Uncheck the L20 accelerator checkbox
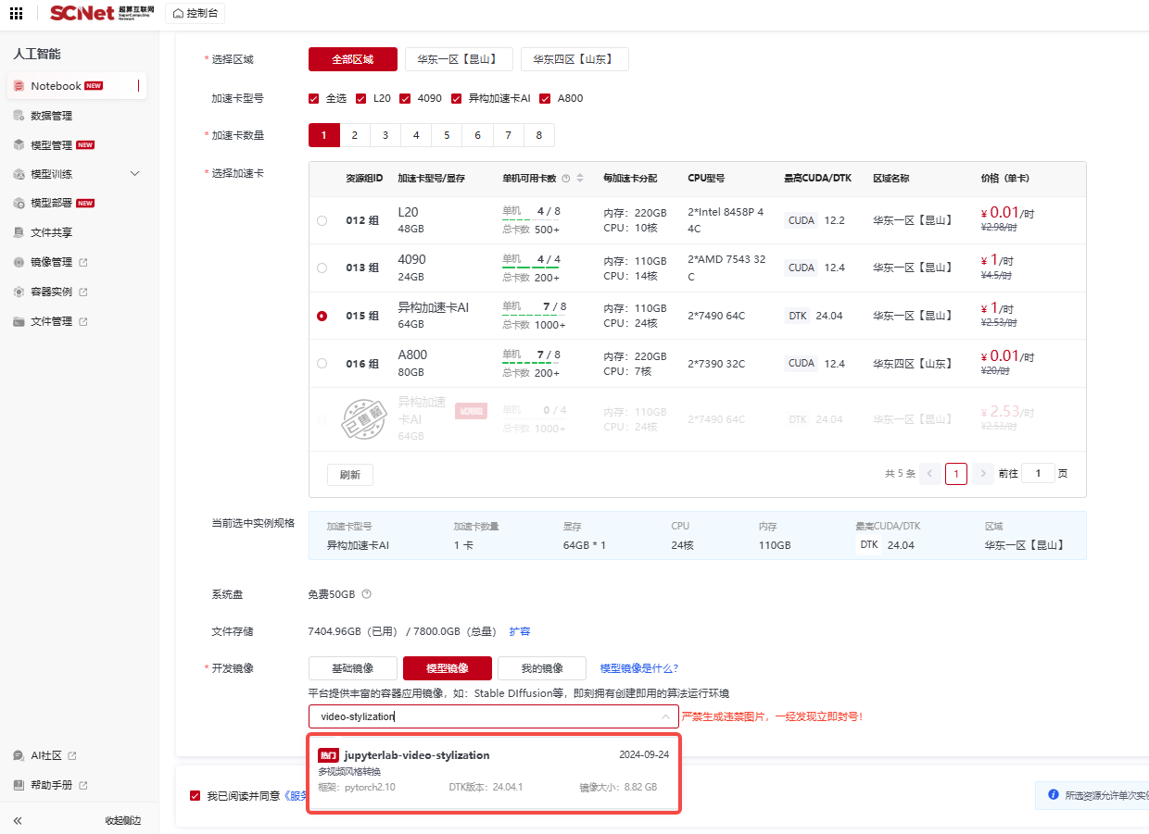The width and height of the screenshot is (1149, 834). pyautogui.click(x=361, y=98)
